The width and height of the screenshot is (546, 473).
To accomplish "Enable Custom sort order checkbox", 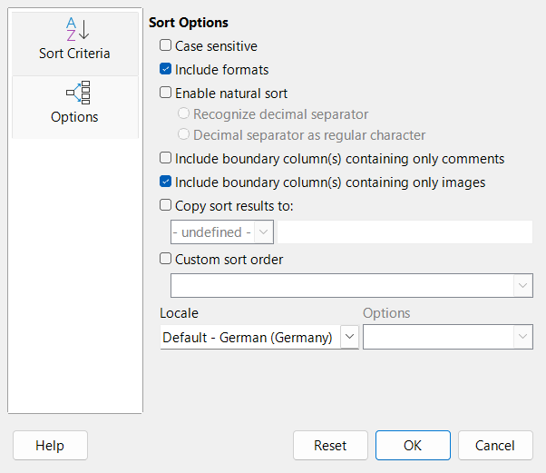I will click(165, 260).
